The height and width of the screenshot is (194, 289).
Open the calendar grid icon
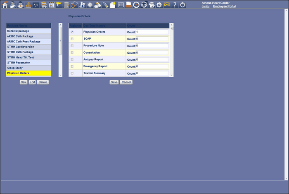click(x=52, y=5)
